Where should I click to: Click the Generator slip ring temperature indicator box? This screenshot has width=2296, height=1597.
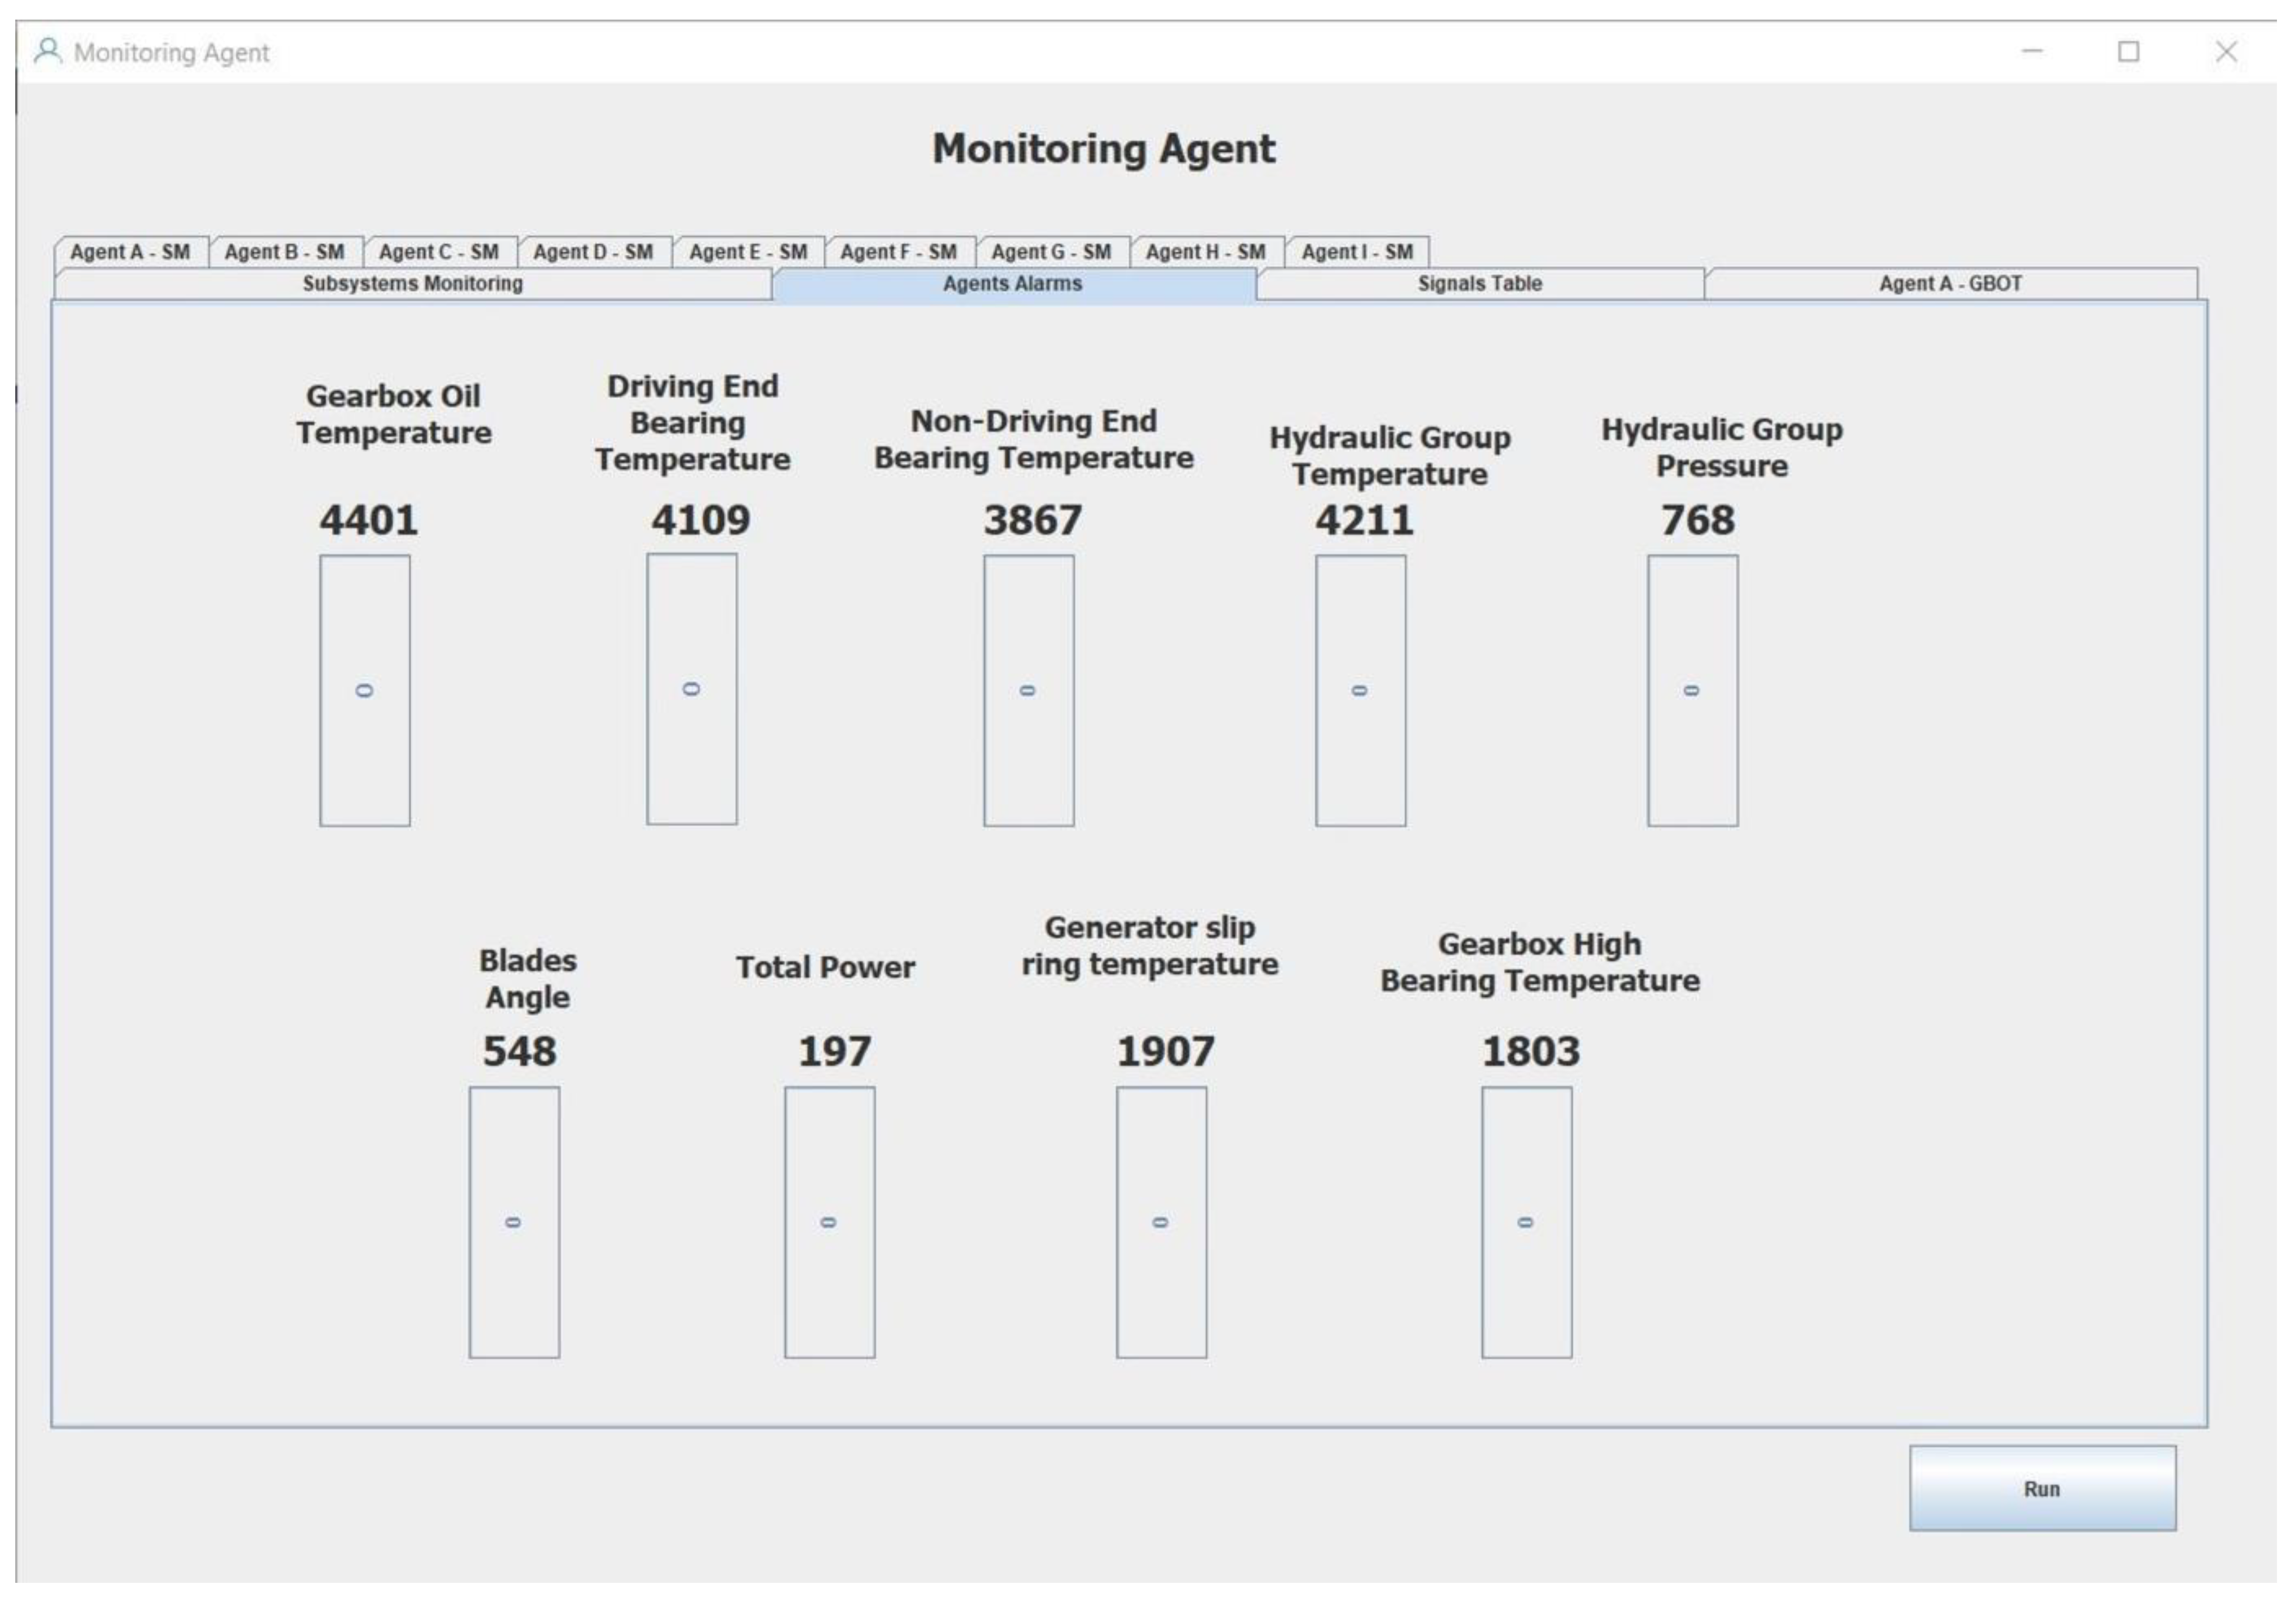click(1162, 1222)
